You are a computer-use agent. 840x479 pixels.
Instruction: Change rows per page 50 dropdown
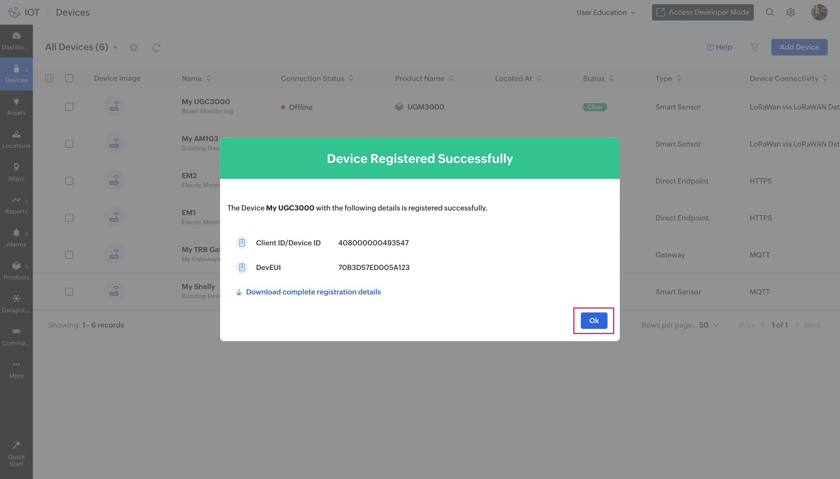(709, 325)
